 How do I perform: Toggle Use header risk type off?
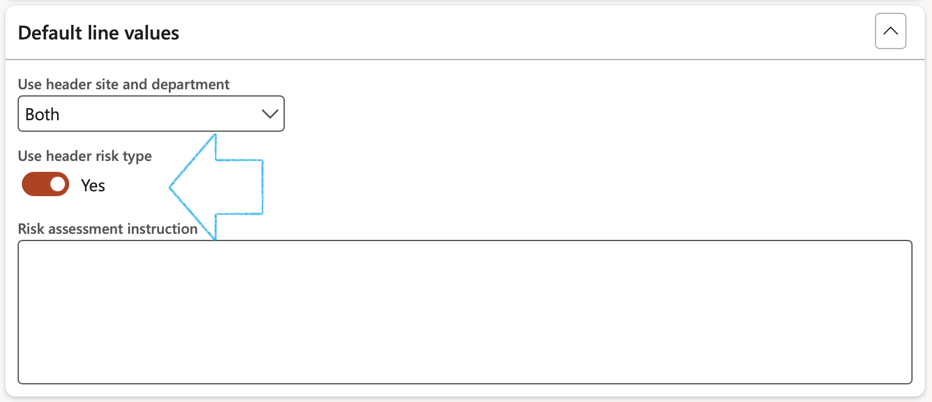coord(46,185)
